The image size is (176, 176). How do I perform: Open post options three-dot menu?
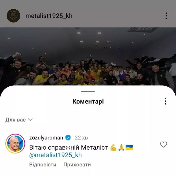[x=166, y=16]
